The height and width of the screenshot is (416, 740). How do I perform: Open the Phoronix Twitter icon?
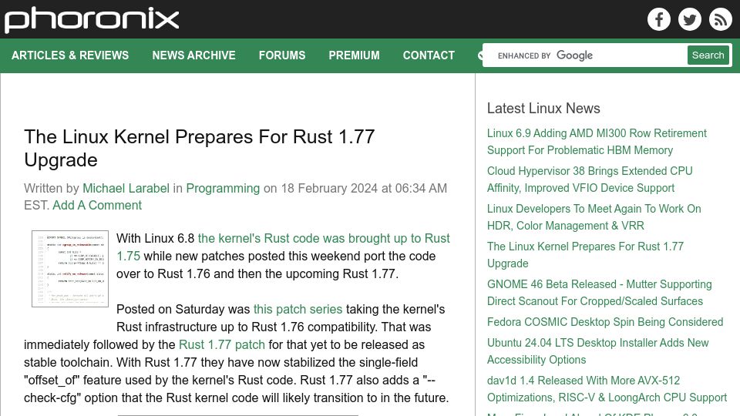pos(689,19)
